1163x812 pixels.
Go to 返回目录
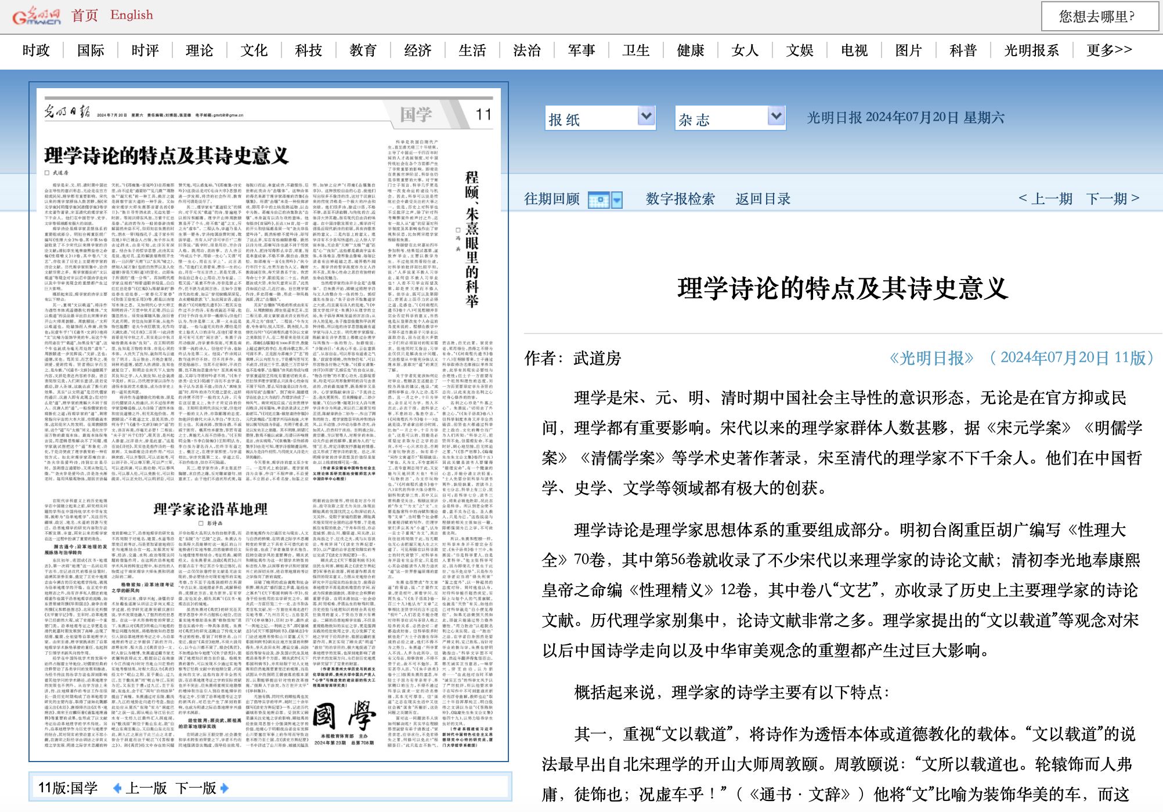763,199
